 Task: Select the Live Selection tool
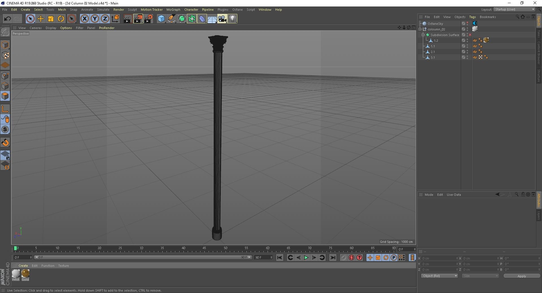[x=30, y=19]
